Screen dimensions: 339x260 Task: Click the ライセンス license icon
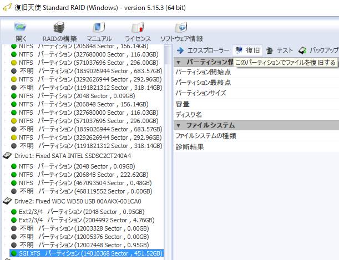tap(137, 31)
